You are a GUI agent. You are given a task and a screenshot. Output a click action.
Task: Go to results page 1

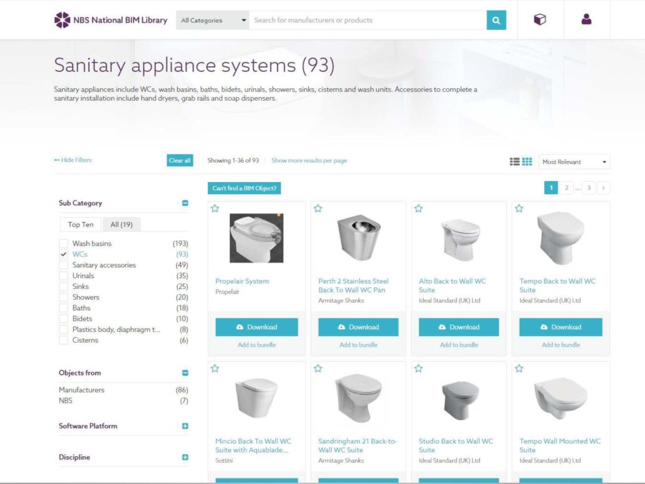pos(551,188)
